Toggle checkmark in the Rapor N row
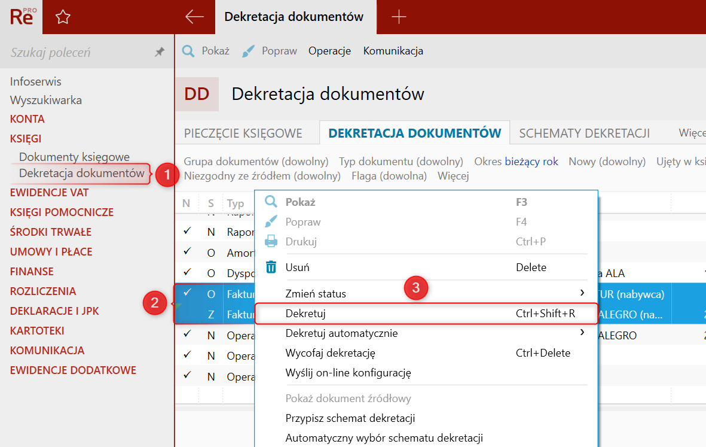 click(187, 231)
